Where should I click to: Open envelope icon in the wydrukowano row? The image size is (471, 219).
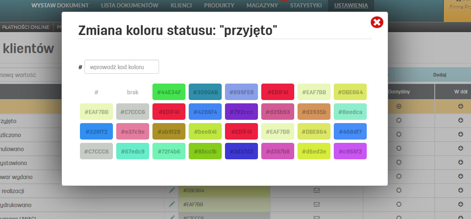pyautogui.click(x=316, y=204)
